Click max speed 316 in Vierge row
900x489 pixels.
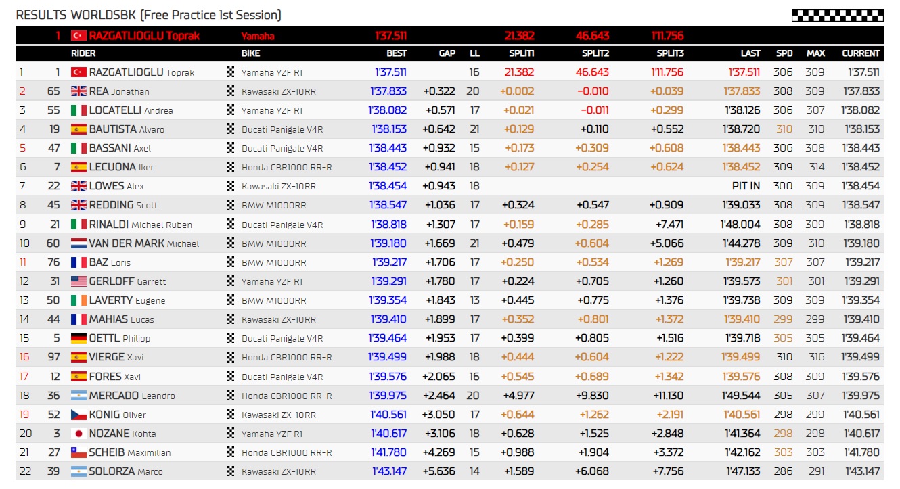tap(815, 357)
